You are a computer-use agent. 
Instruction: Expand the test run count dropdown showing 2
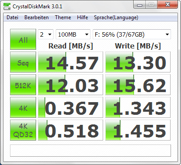[46, 34]
